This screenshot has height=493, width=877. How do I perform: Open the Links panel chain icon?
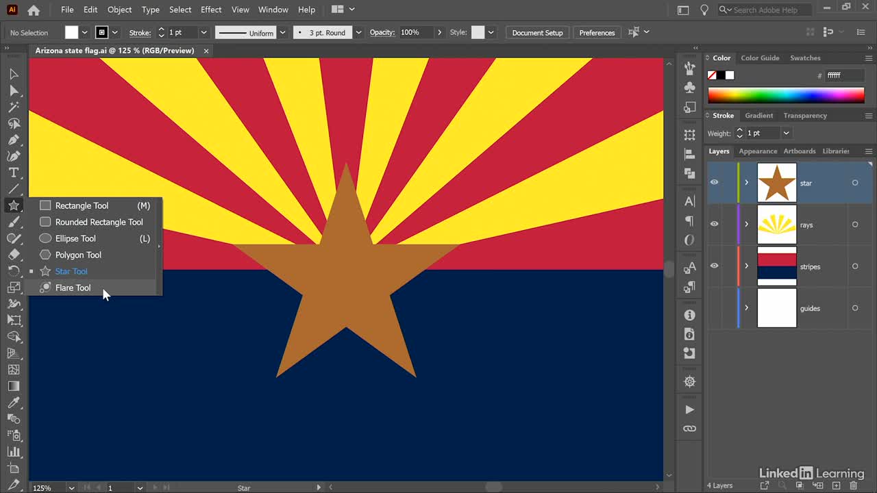click(689, 429)
